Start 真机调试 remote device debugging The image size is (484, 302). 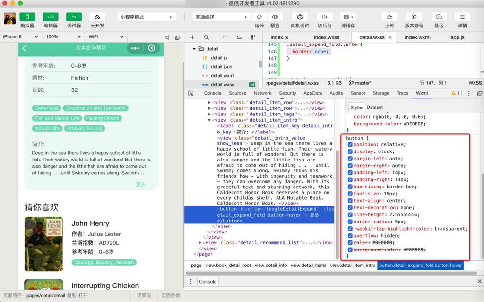point(300,17)
